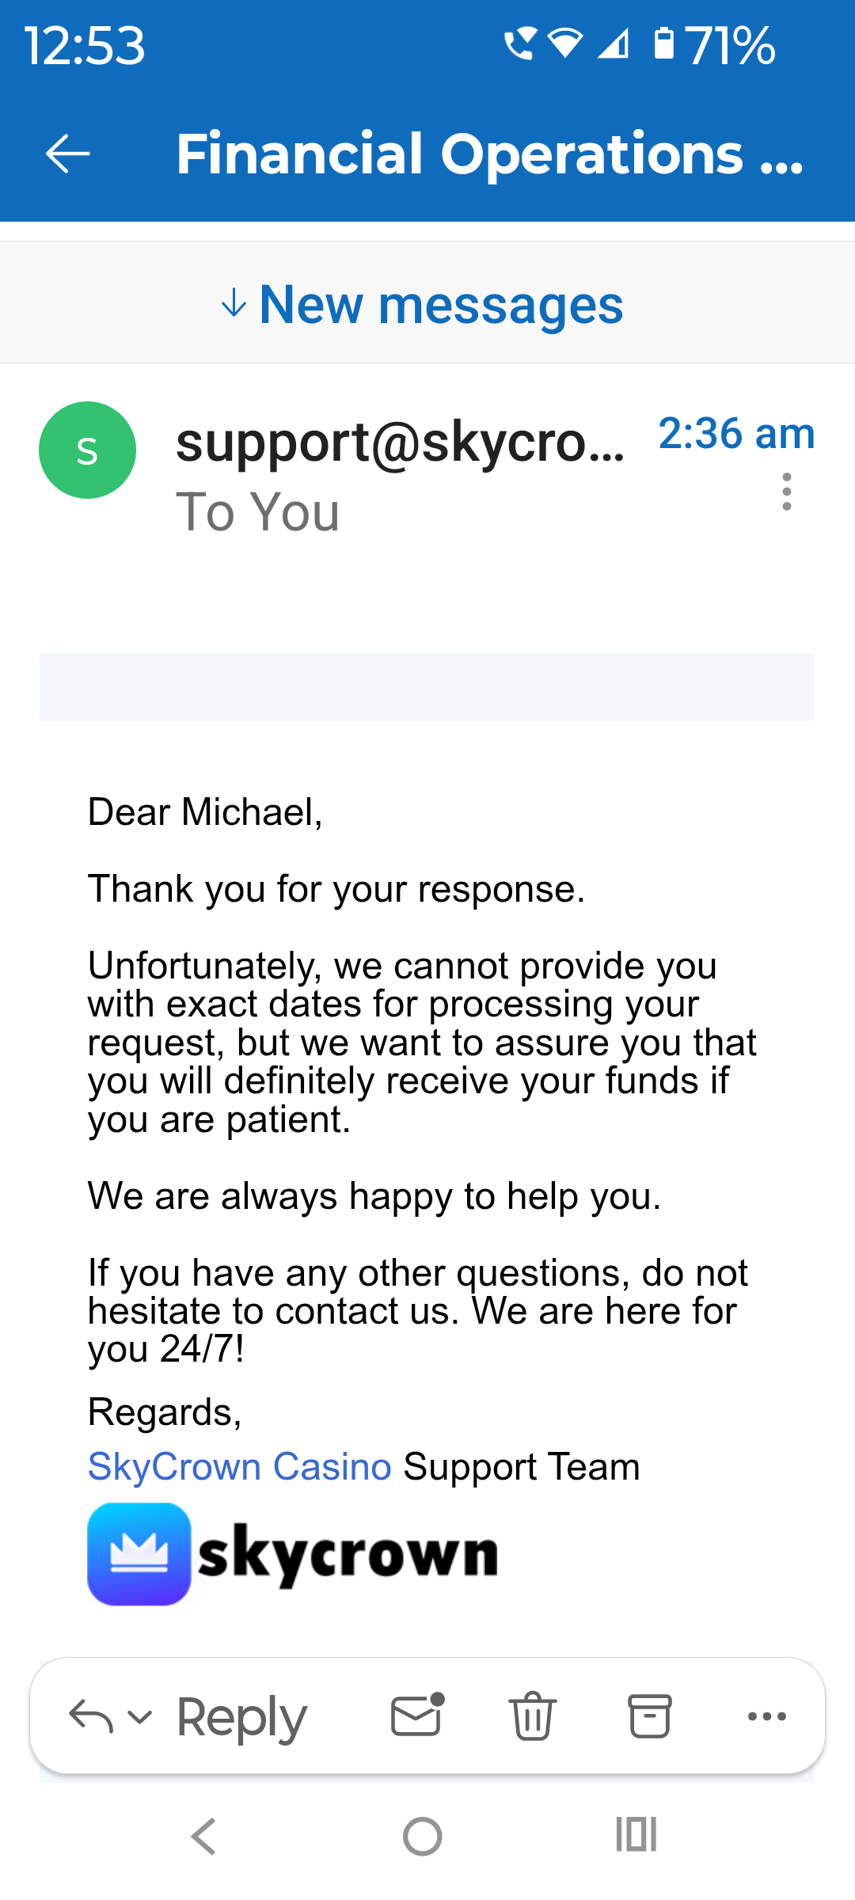Tap the Financial Operations subject title
The height and width of the screenshot is (1900, 855).
point(489,154)
